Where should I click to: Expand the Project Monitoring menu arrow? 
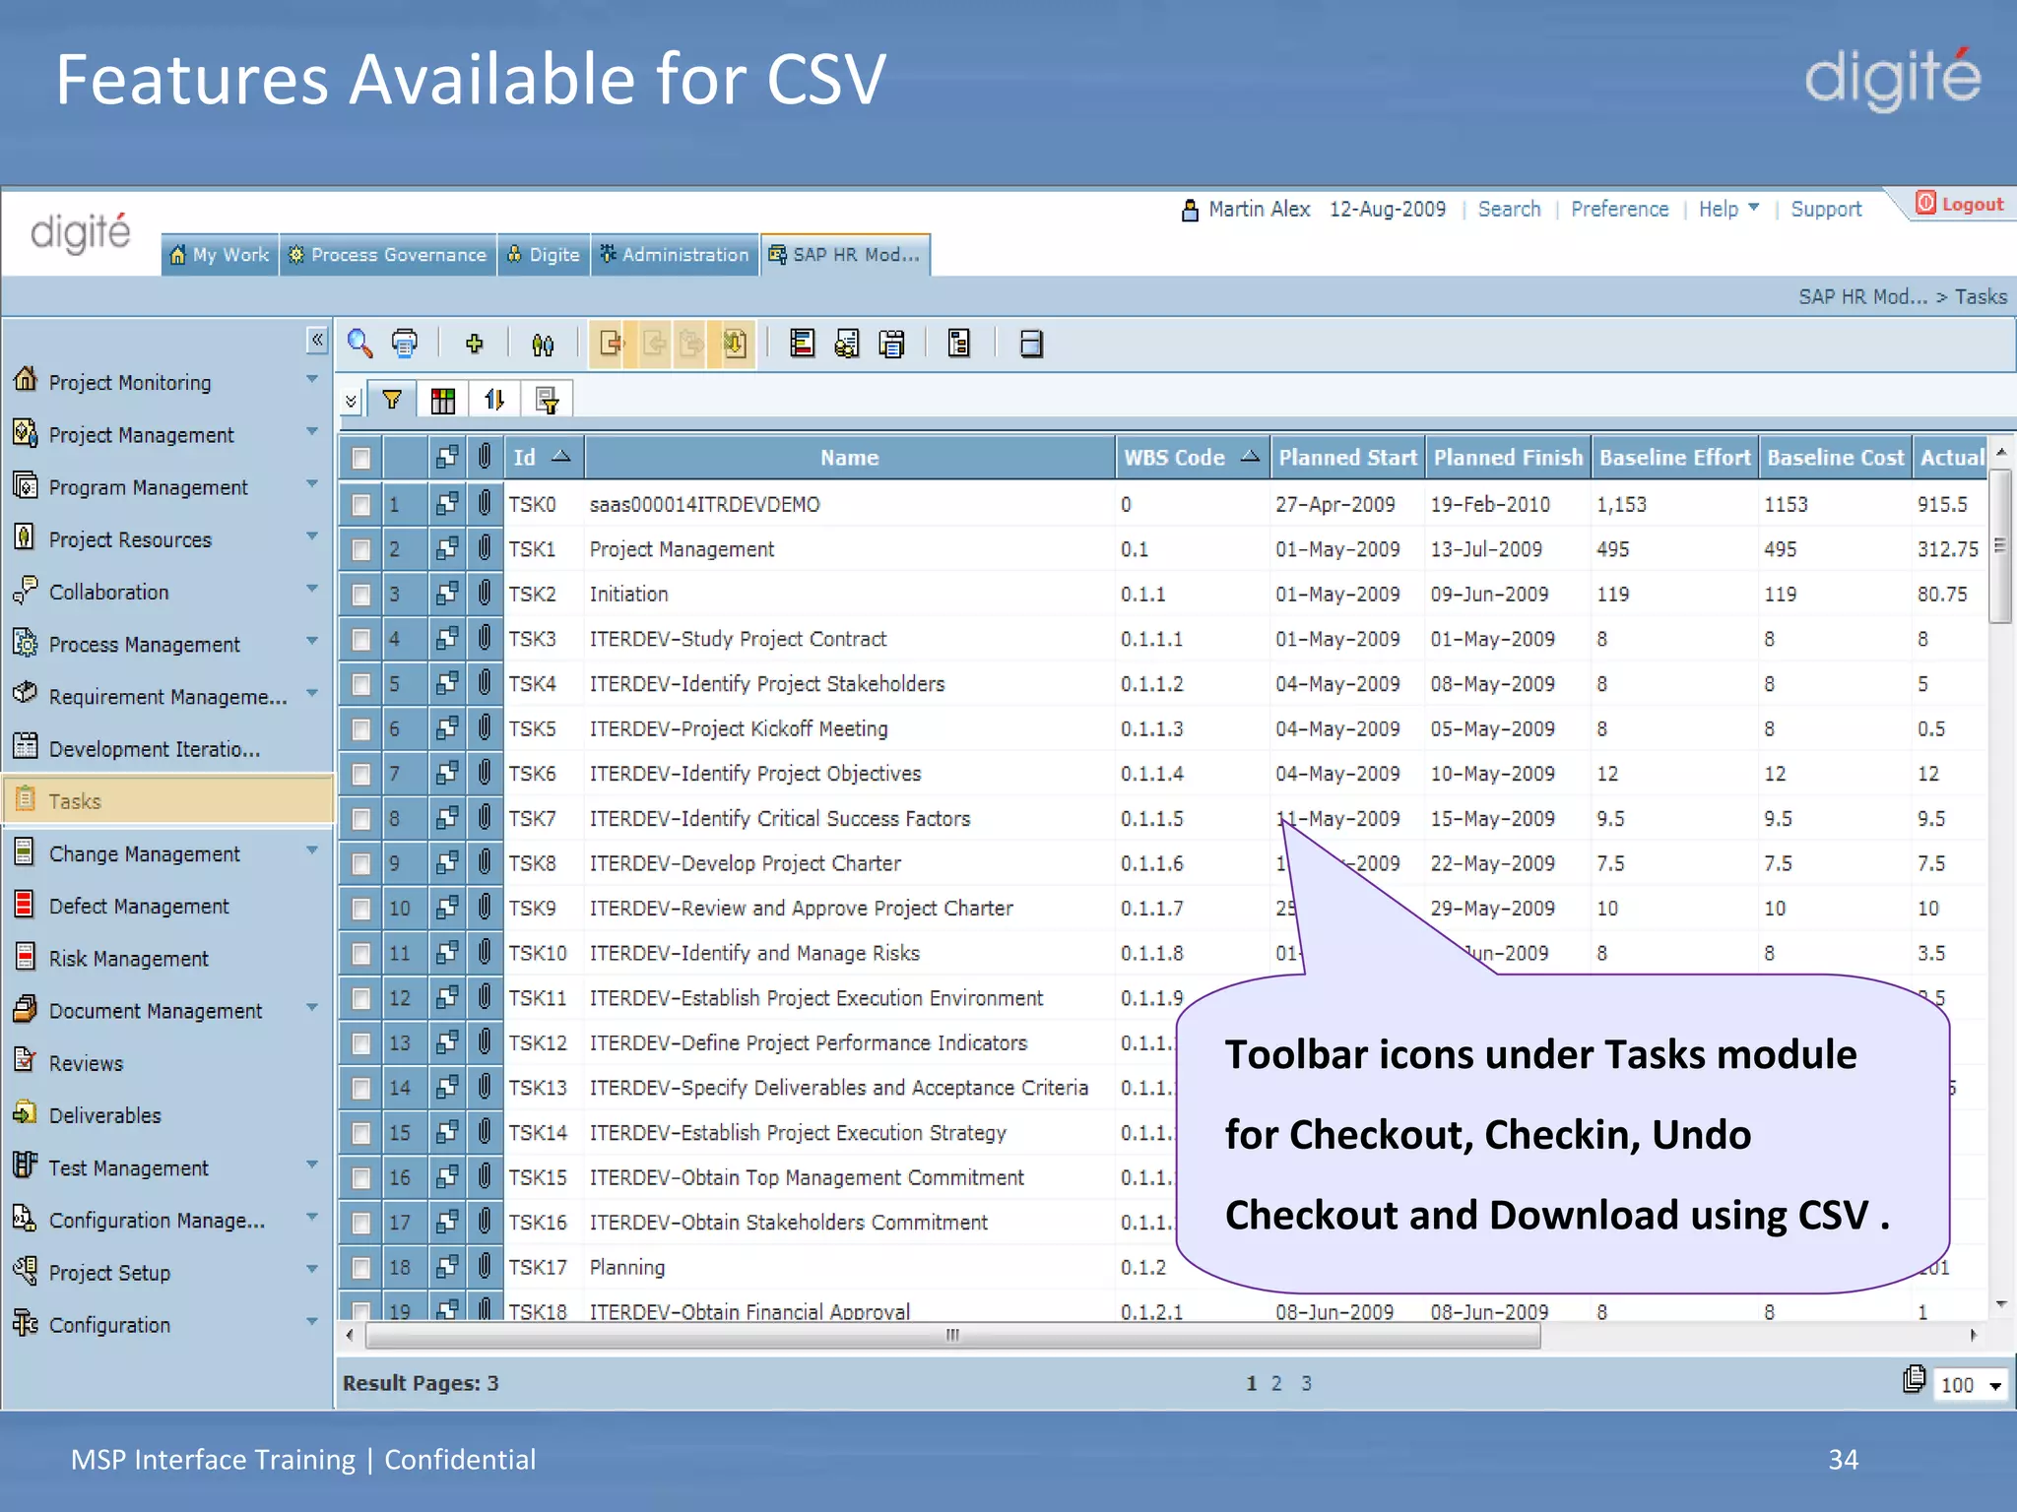[x=312, y=379]
